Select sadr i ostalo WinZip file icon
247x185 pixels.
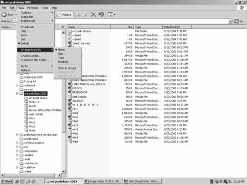pos(70,97)
